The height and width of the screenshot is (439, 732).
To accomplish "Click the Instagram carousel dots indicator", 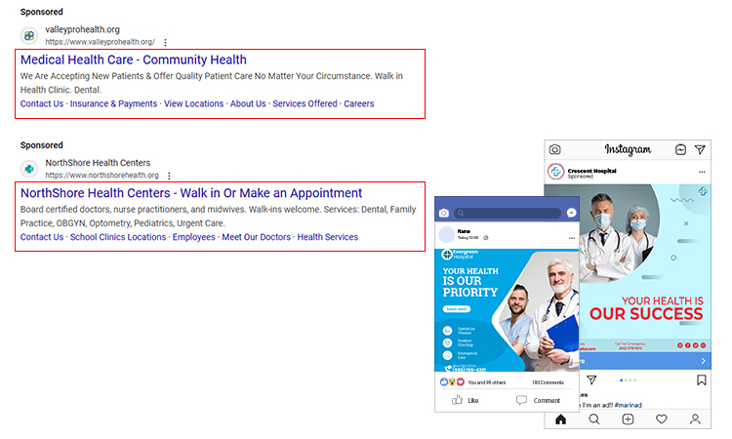I will pyautogui.click(x=628, y=380).
